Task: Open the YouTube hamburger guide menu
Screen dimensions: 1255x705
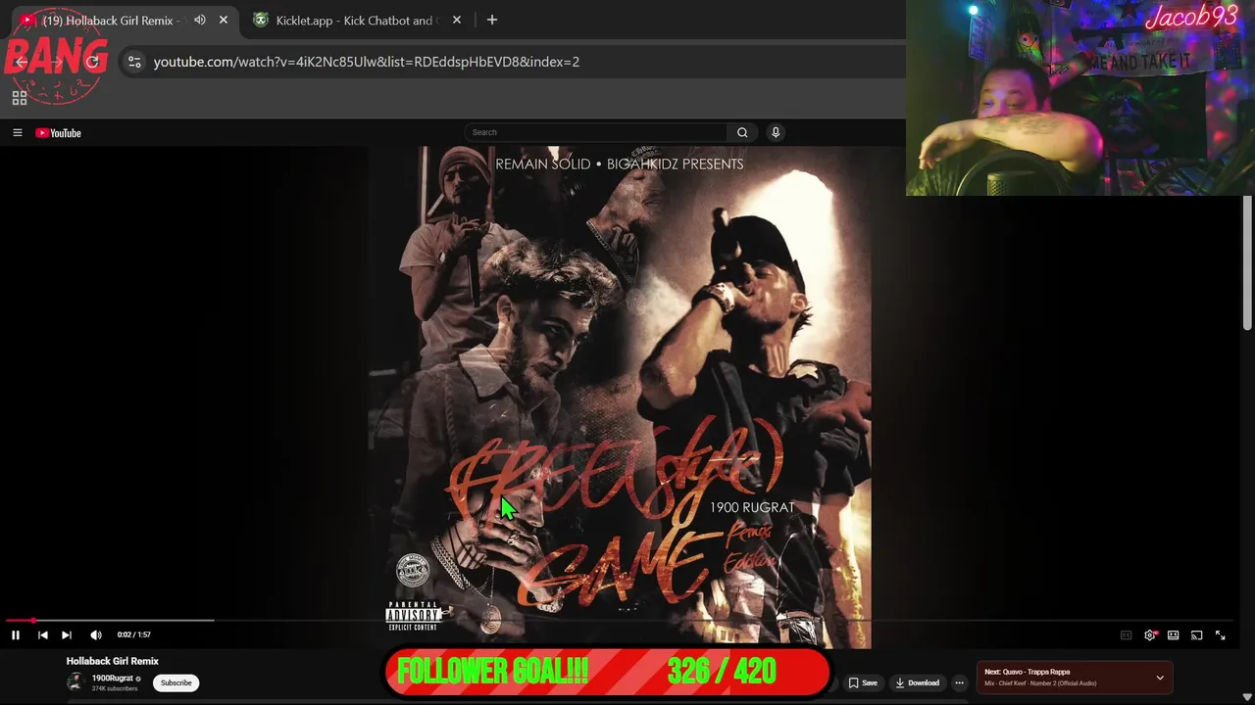Action: [17, 132]
